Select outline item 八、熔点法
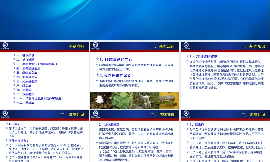The height and width of the screenshot is (162, 270). coord(24,85)
